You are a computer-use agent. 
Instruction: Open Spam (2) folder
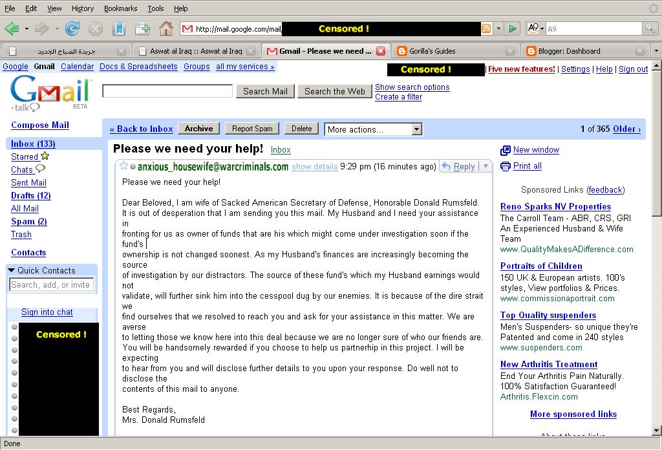tap(28, 221)
